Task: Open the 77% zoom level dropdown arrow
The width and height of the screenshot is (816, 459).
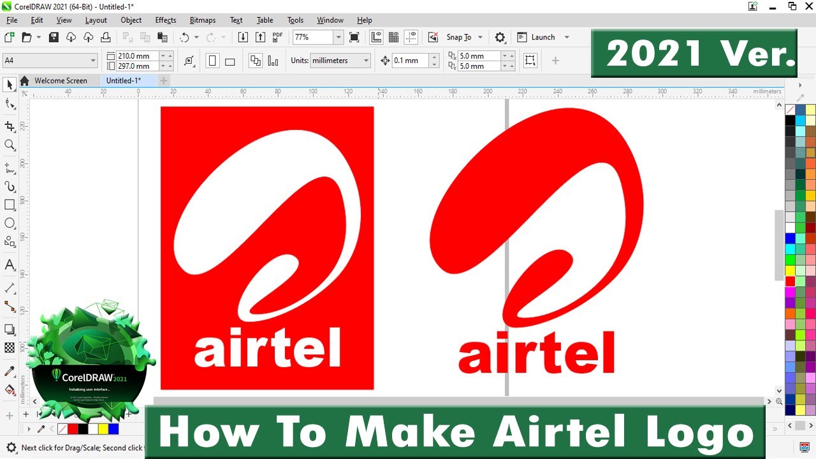Action: (x=339, y=37)
